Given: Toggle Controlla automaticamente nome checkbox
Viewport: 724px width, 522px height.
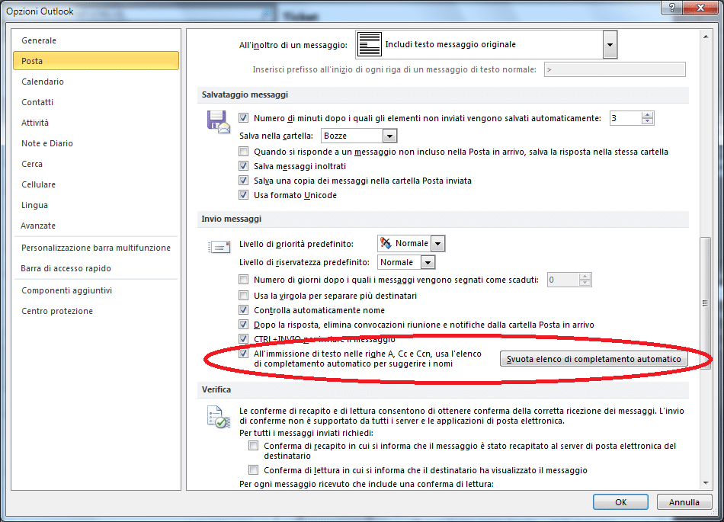Looking at the screenshot, I should pyautogui.click(x=243, y=309).
